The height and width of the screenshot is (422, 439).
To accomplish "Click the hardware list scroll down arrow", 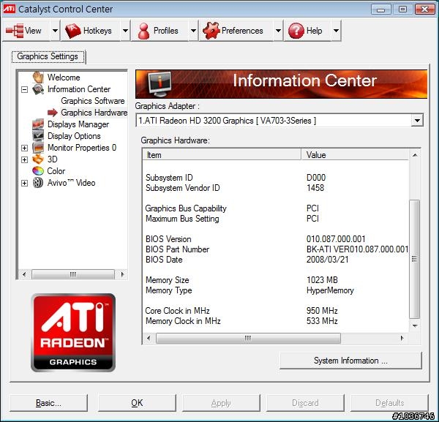I will [415, 325].
